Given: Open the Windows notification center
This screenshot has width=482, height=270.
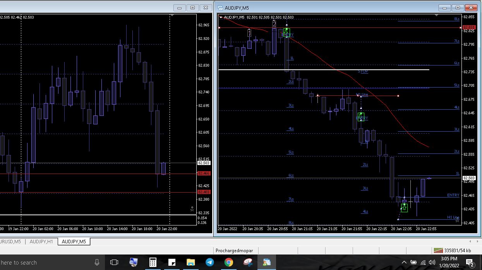Looking at the screenshot, I should click(x=470, y=263).
